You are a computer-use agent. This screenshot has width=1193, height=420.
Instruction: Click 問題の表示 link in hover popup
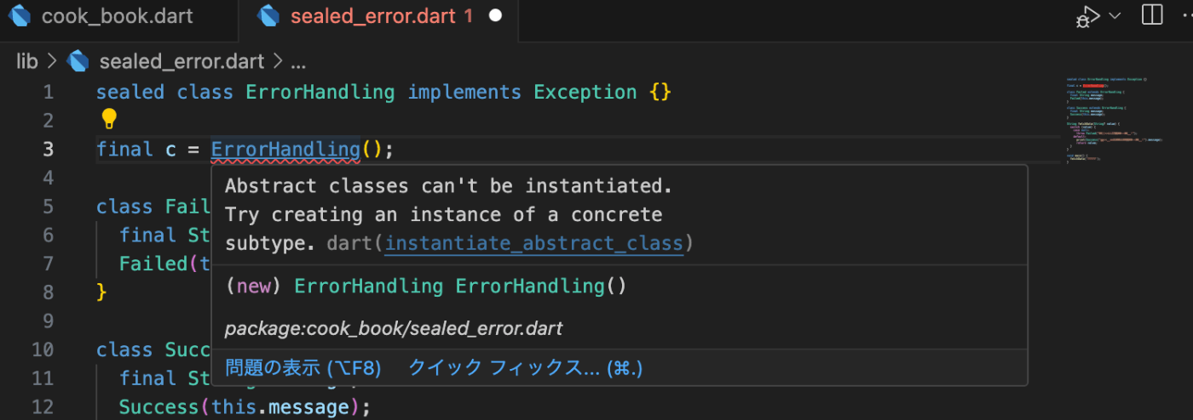(x=303, y=367)
